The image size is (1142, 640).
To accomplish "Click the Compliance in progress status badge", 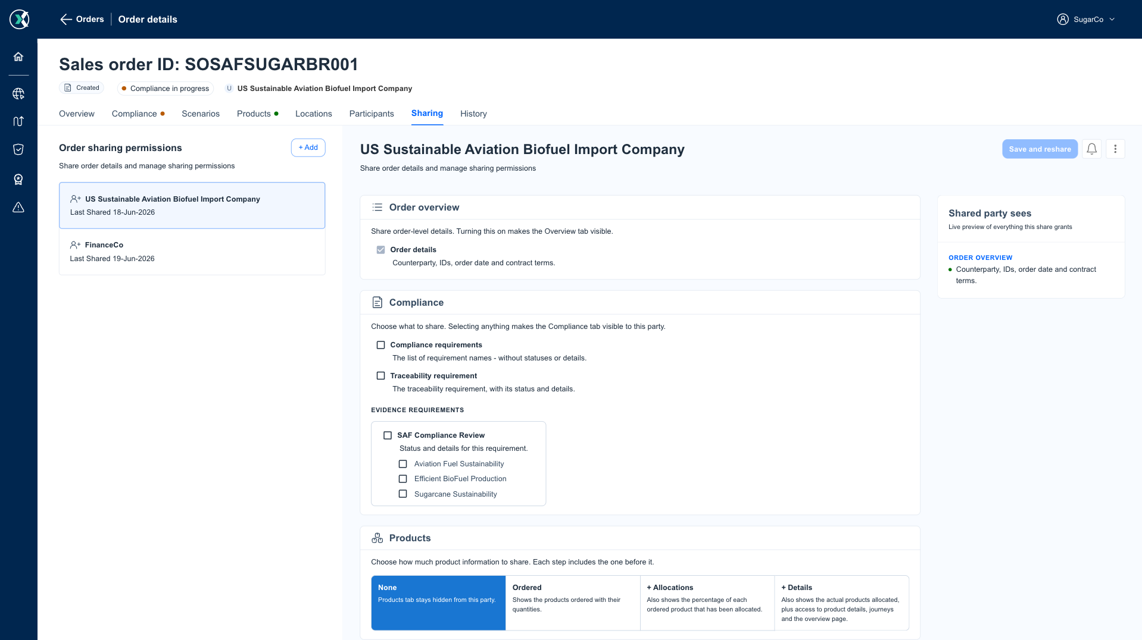I will tap(165, 89).
